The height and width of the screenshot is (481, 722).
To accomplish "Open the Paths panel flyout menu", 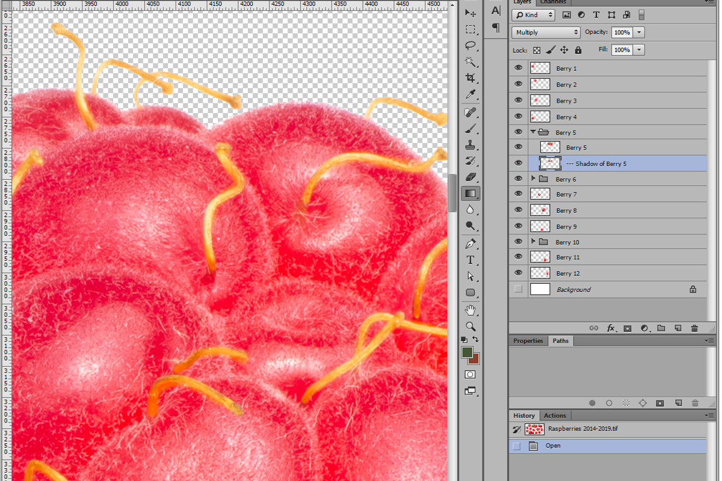I will [x=711, y=341].
